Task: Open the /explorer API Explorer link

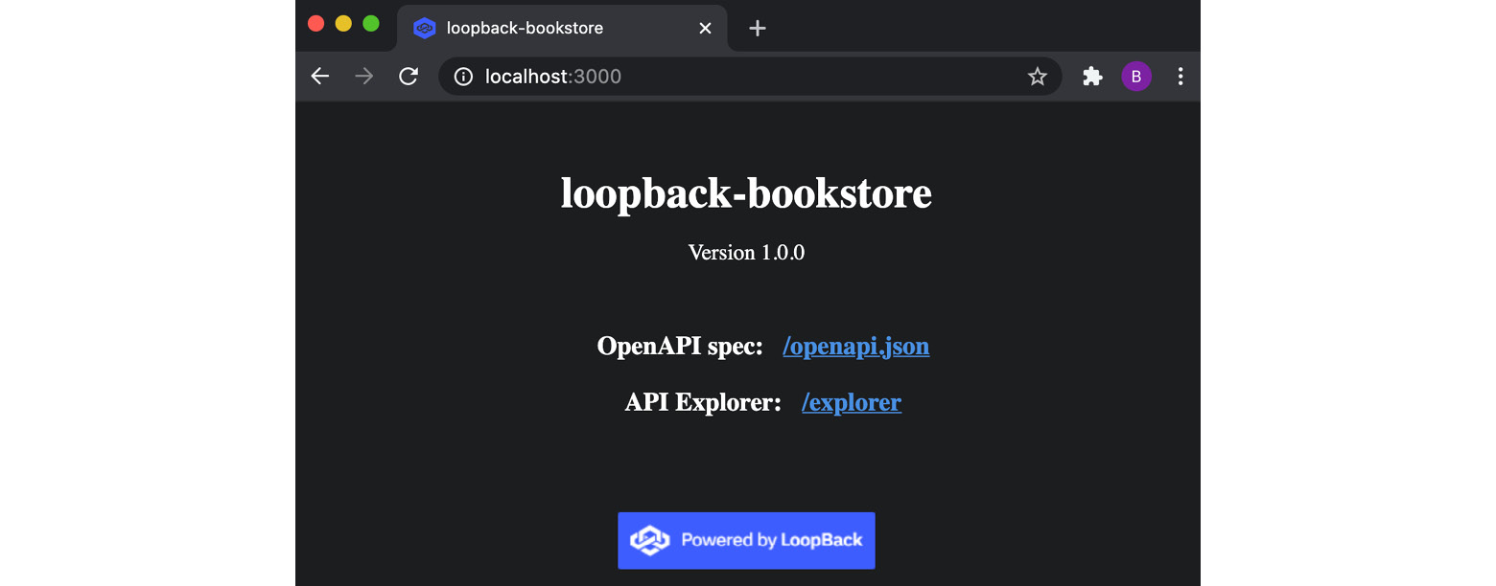Action: 851,402
